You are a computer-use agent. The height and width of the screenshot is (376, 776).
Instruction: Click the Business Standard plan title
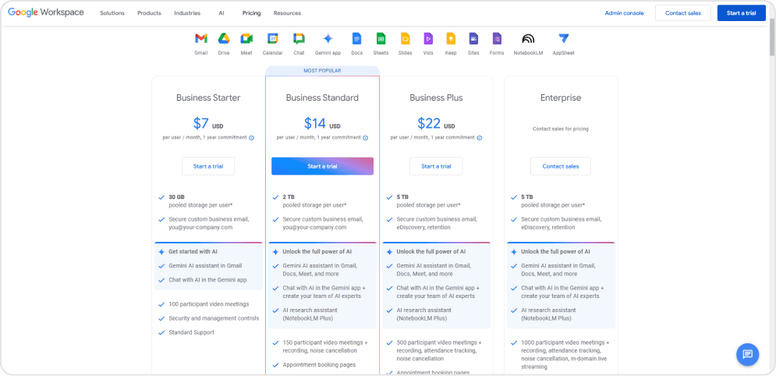tap(322, 98)
